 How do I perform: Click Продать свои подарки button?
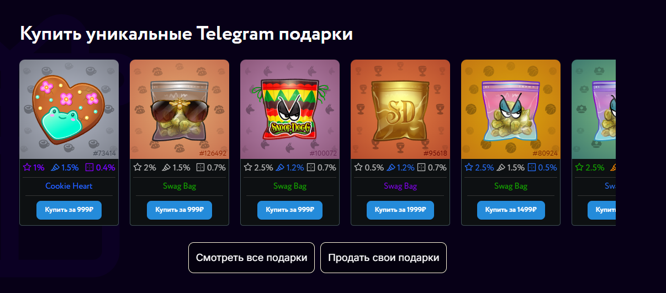[383, 258]
